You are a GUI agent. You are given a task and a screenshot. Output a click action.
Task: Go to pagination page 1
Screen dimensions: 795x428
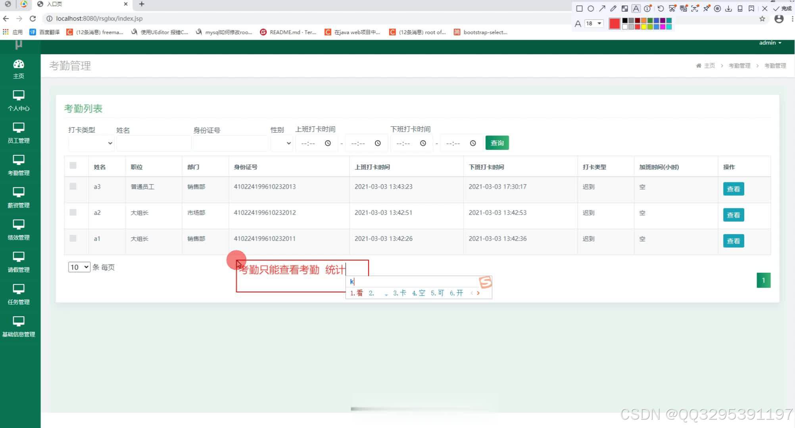tap(764, 280)
